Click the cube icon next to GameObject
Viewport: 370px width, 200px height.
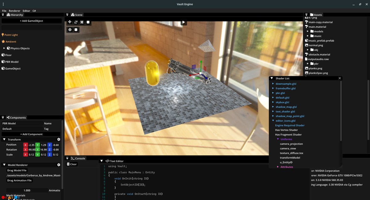3,68
